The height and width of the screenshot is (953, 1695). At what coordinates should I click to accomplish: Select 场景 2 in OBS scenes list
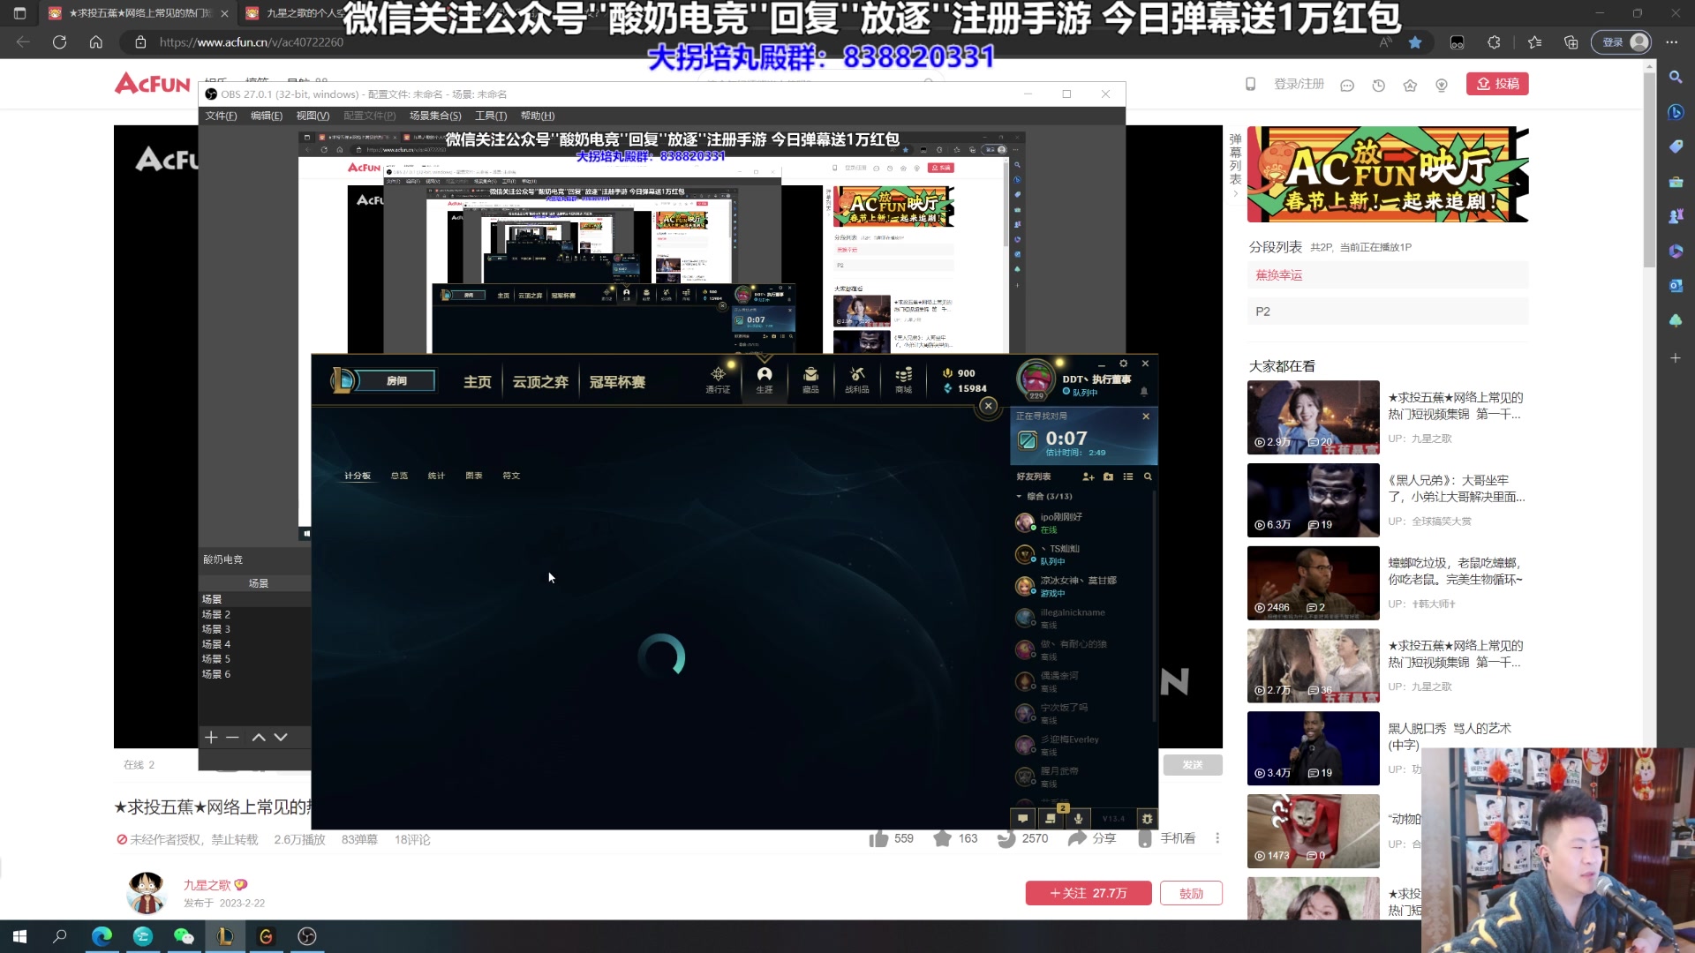click(x=255, y=614)
